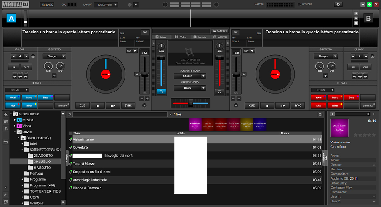The height and width of the screenshot is (207, 381).
Task: Collapse the Disco locale (C:) node
Action: click(19, 138)
